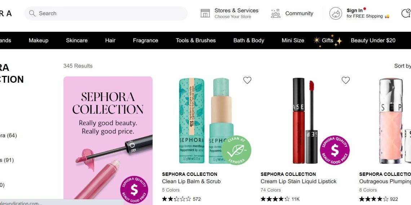The height and width of the screenshot is (205, 411).
Task: Click the Really Good Price badge on lipstick
Action: (335, 150)
